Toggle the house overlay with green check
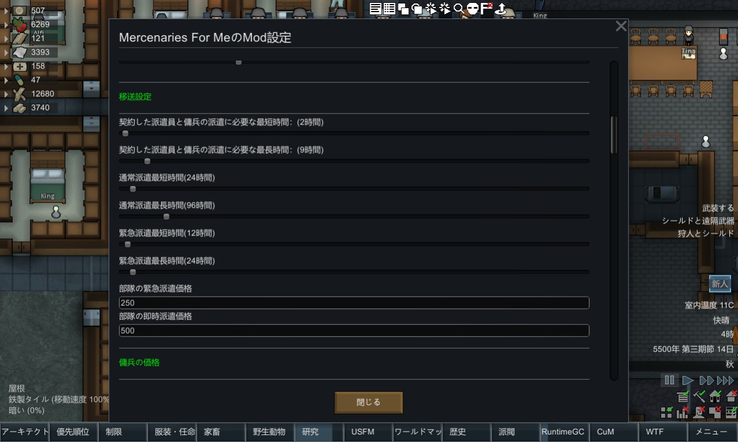This screenshot has height=442, width=738. pyautogui.click(x=715, y=396)
